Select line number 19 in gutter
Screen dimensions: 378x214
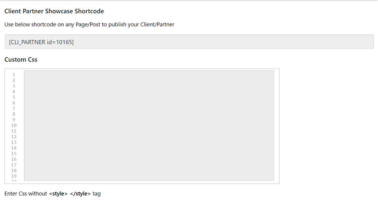click(x=14, y=176)
